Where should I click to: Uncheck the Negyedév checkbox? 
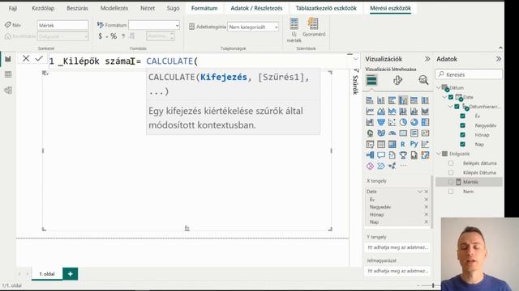click(x=463, y=125)
